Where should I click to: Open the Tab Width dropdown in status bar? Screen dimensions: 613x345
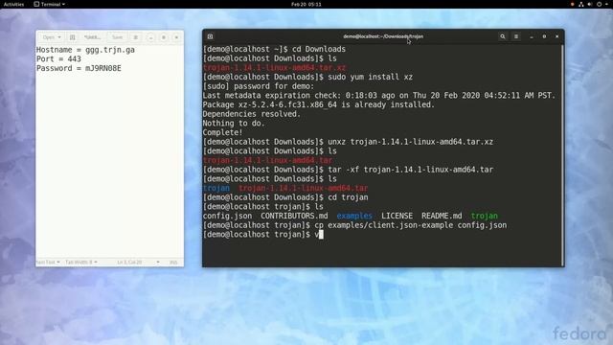80,262
